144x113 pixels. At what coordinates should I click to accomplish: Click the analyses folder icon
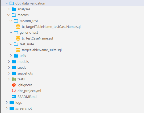coord(14,9)
